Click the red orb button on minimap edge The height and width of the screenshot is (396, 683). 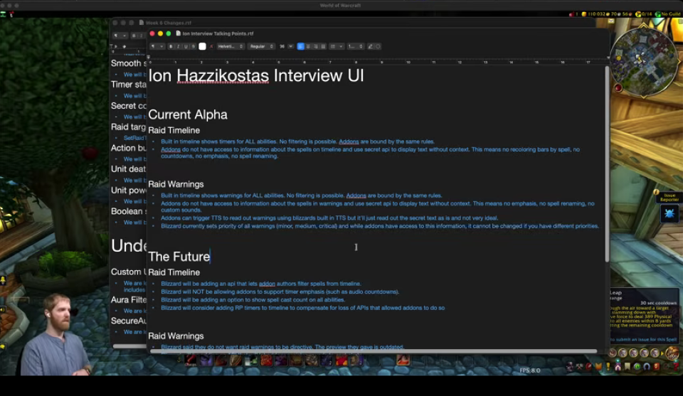click(x=618, y=88)
